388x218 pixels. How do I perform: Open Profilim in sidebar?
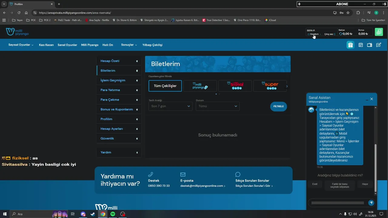(119, 119)
